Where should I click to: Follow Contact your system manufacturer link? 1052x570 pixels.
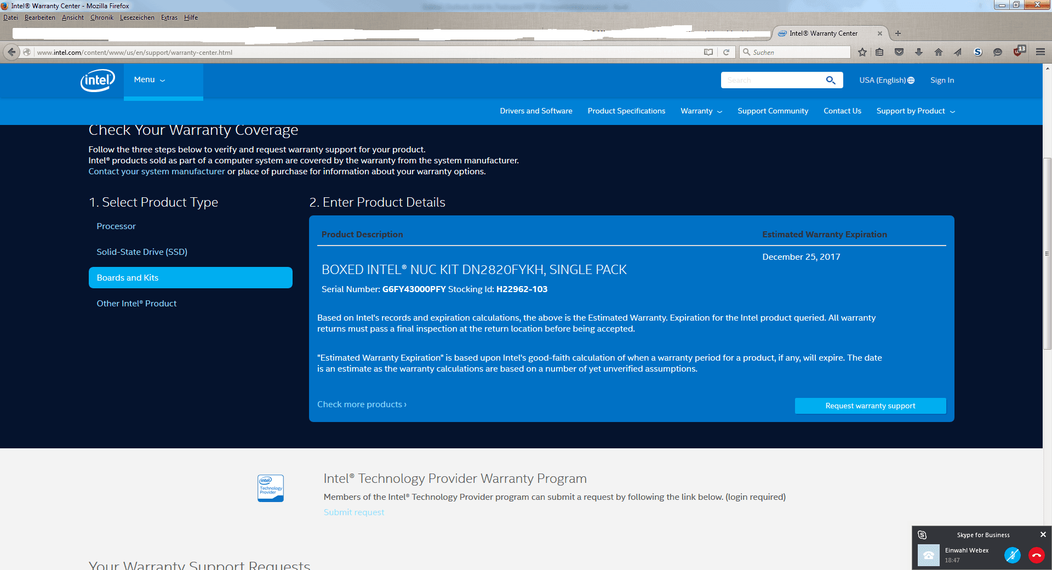(157, 172)
